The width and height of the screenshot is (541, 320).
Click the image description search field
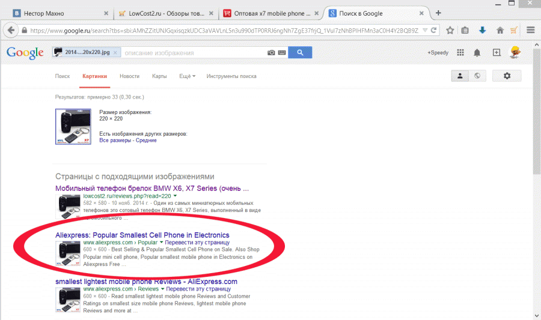pos(194,53)
